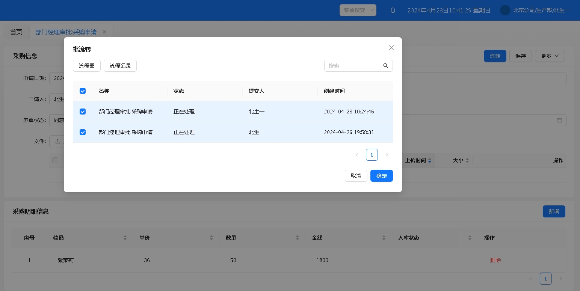Viewport: 580px width, 291px height.
Task: Click the user avatar icon in header
Action: 505,10
